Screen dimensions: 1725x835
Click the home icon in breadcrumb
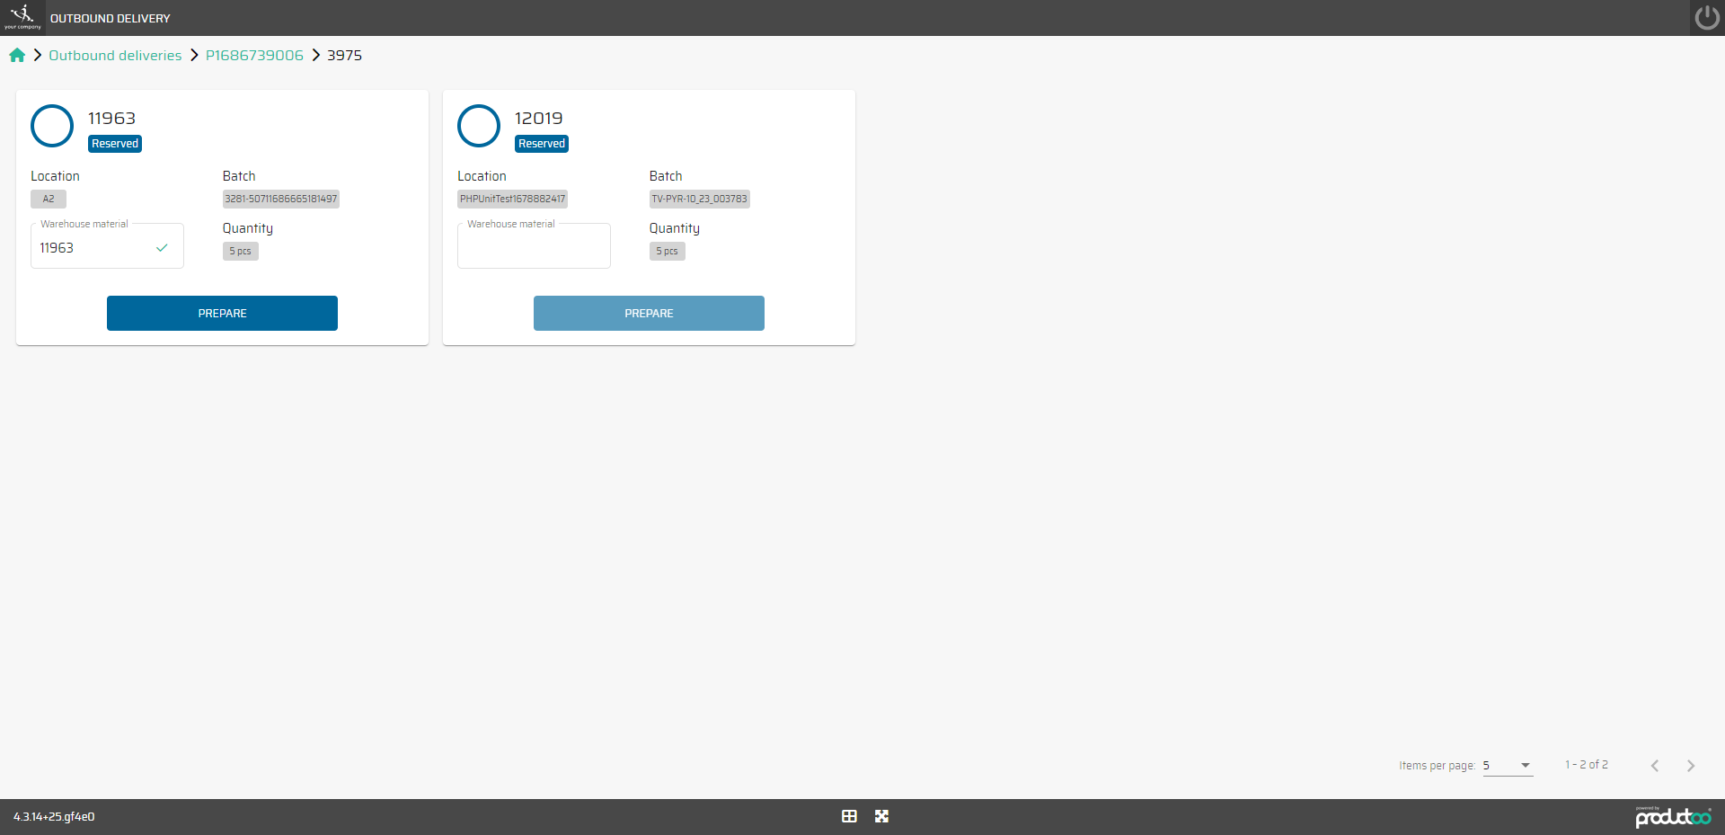[x=17, y=56]
